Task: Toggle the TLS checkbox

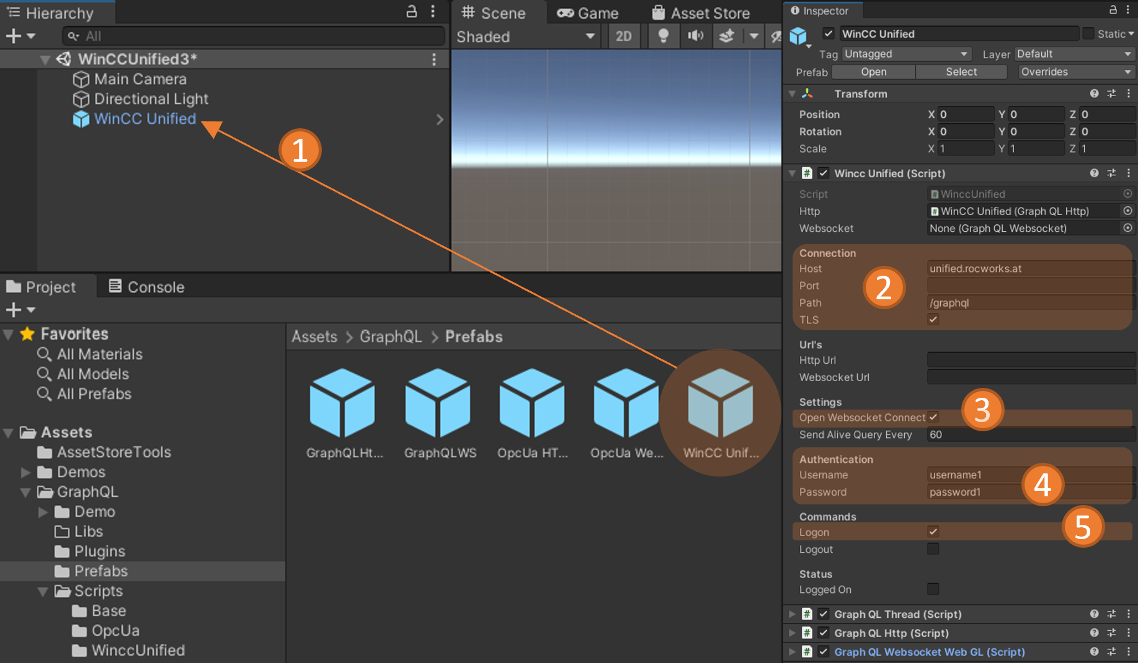Action: pyautogui.click(x=933, y=320)
